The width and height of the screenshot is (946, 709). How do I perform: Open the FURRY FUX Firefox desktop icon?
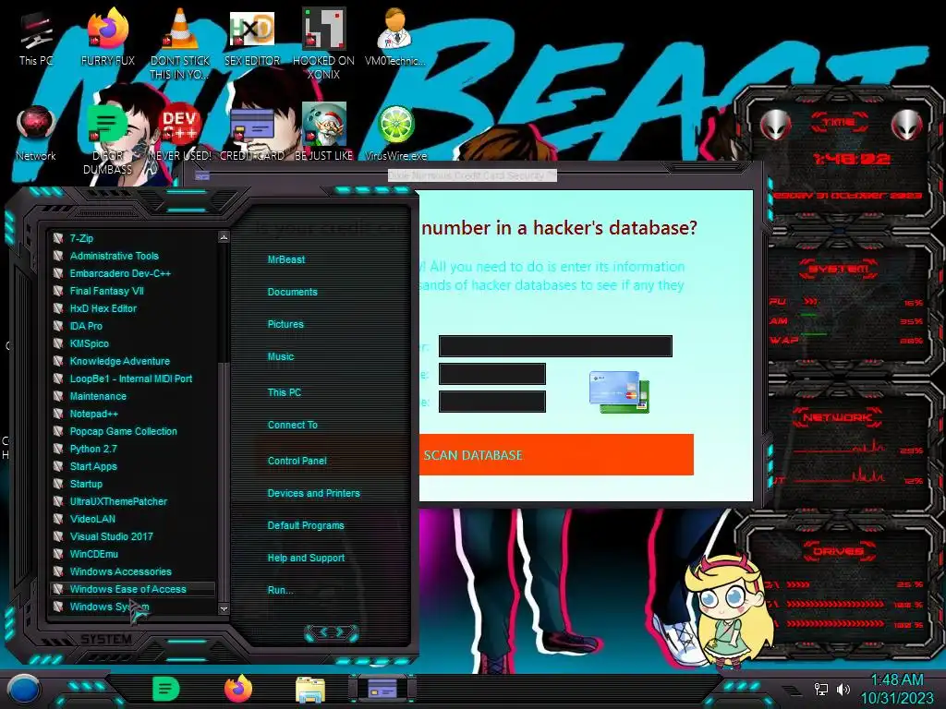tap(108, 37)
